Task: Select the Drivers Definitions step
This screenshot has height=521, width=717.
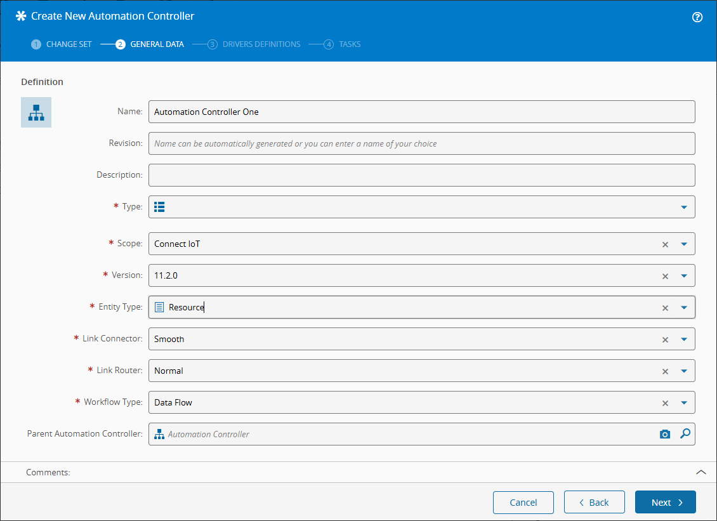Action: click(254, 44)
